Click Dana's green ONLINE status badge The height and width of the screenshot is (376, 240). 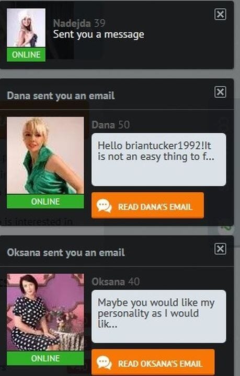(45, 202)
